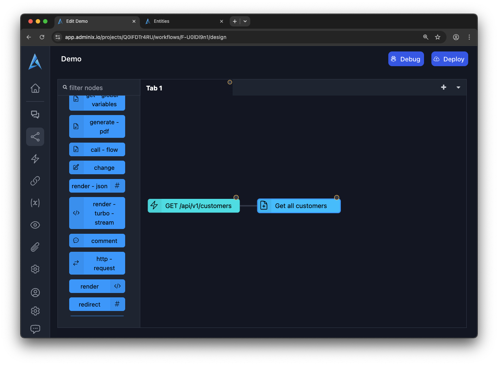Click the chat bubbles sidebar icon

(35, 114)
